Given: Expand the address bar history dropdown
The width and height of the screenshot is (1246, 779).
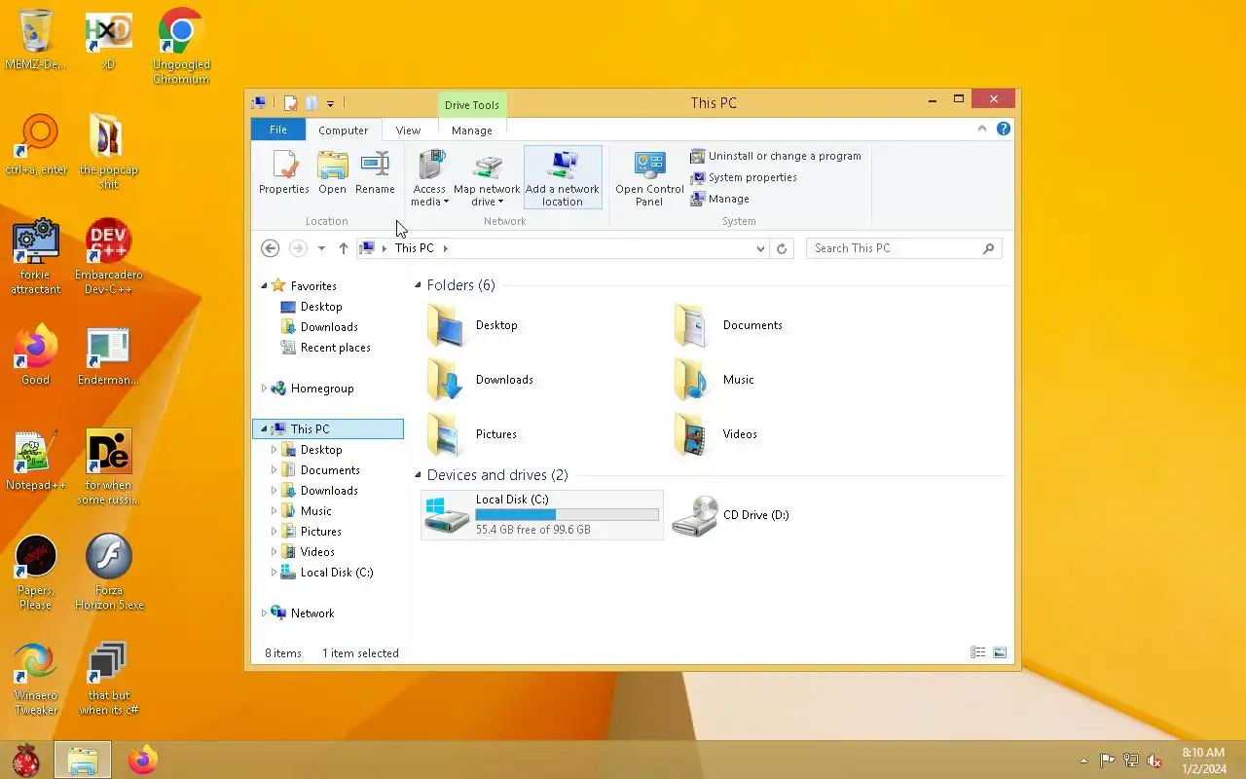Looking at the screenshot, I should tap(761, 248).
